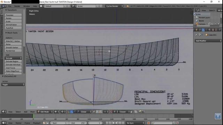Open the Global transform orientation dropdown
The width and height of the screenshot is (223, 125).
tap(86, 112)
